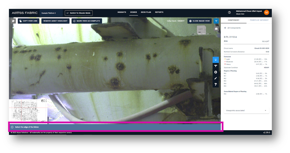Select the paint roller tool
Viewport: 290px width, 153px height.
pyautogui.click(x=216, y=84)
